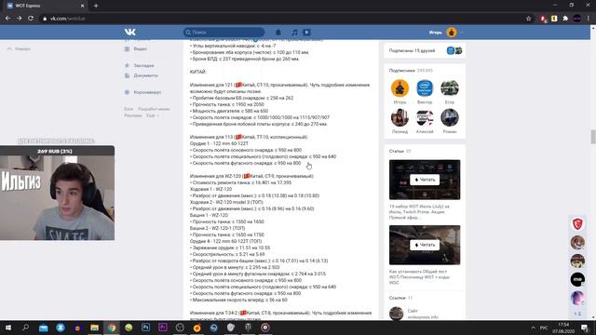Open subscriber Игорь's avatar
Screen dimensions: 596x335
click(x=400, y=88)
